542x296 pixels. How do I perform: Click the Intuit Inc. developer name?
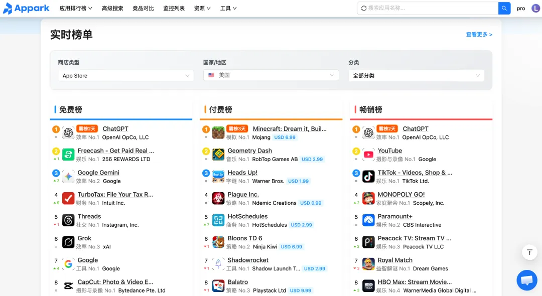coord(114,203)
